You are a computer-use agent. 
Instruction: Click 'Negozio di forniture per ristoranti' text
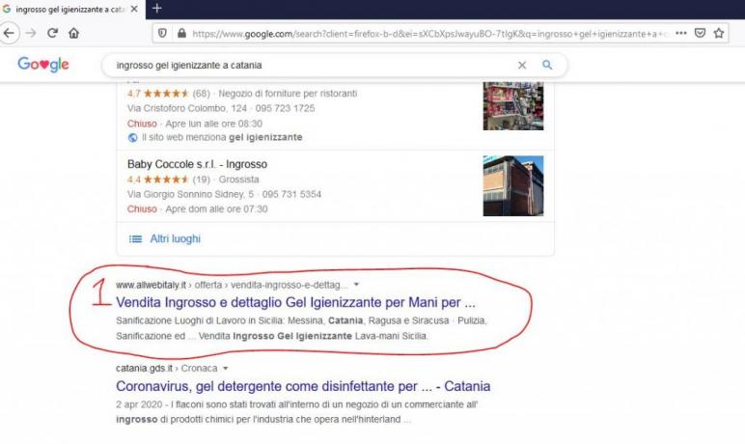pyautogui.click(x=288, y=94)
